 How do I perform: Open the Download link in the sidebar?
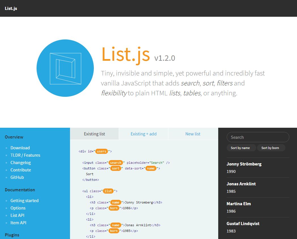(x=20, y=148)
